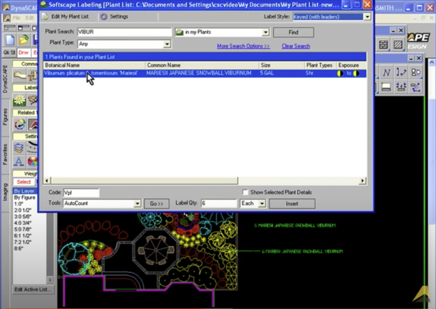Click the Plant Search text field
This screenshot has width=436, height=309.
click(x=124, y=32)
